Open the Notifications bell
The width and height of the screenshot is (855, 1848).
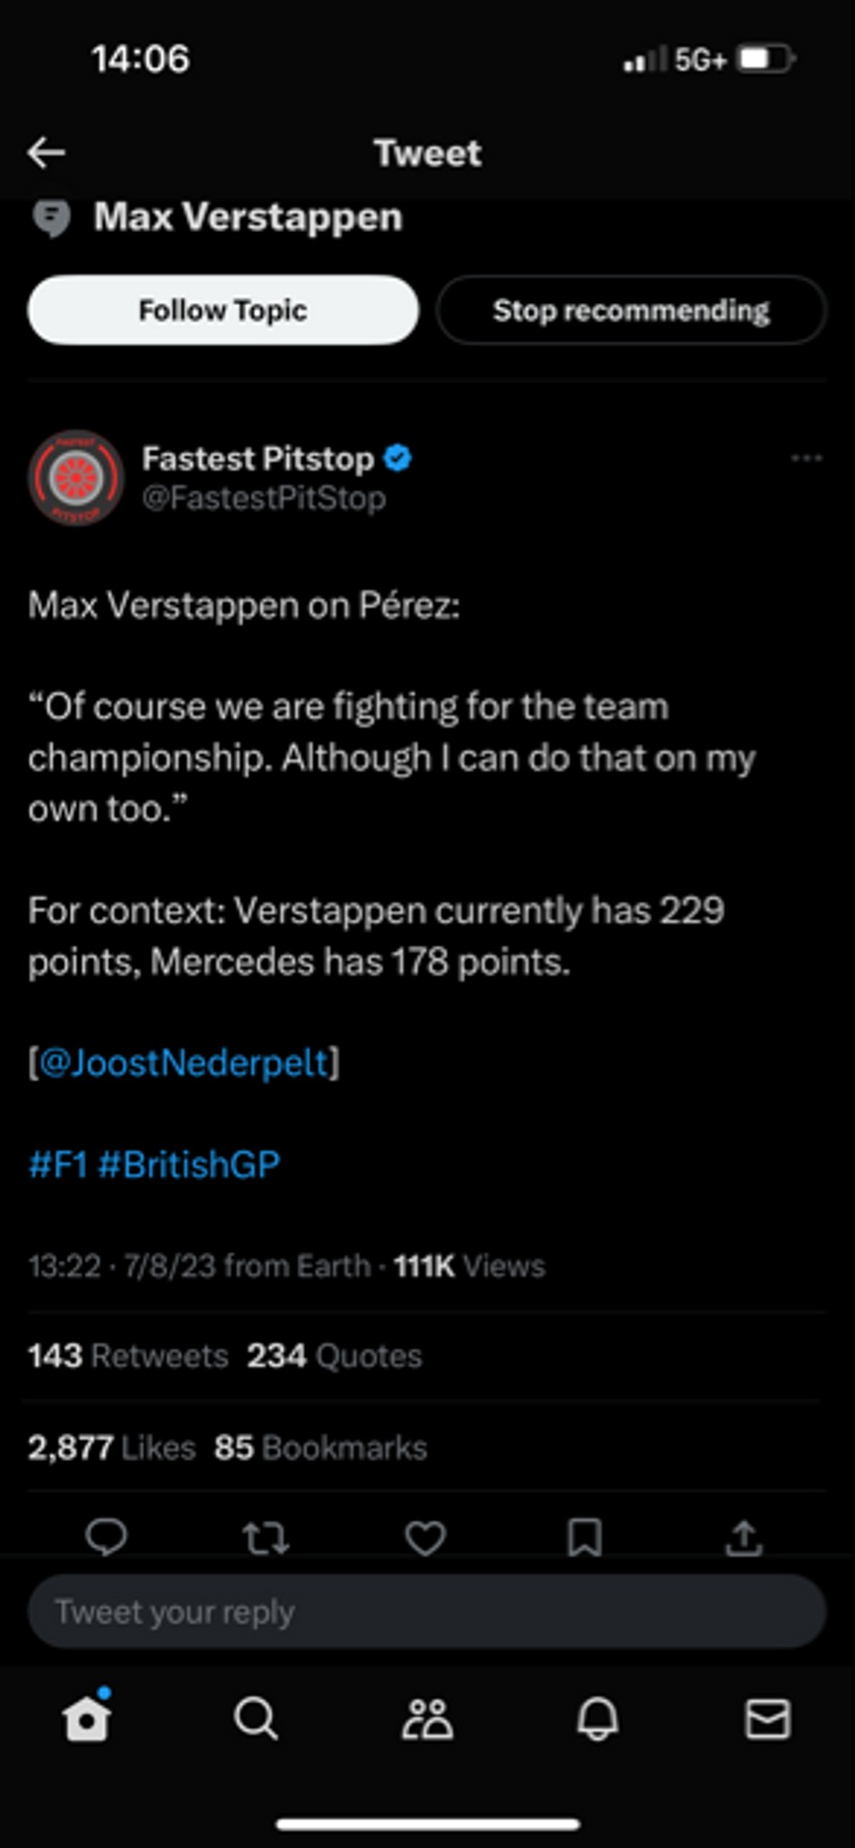(597, 1718)
